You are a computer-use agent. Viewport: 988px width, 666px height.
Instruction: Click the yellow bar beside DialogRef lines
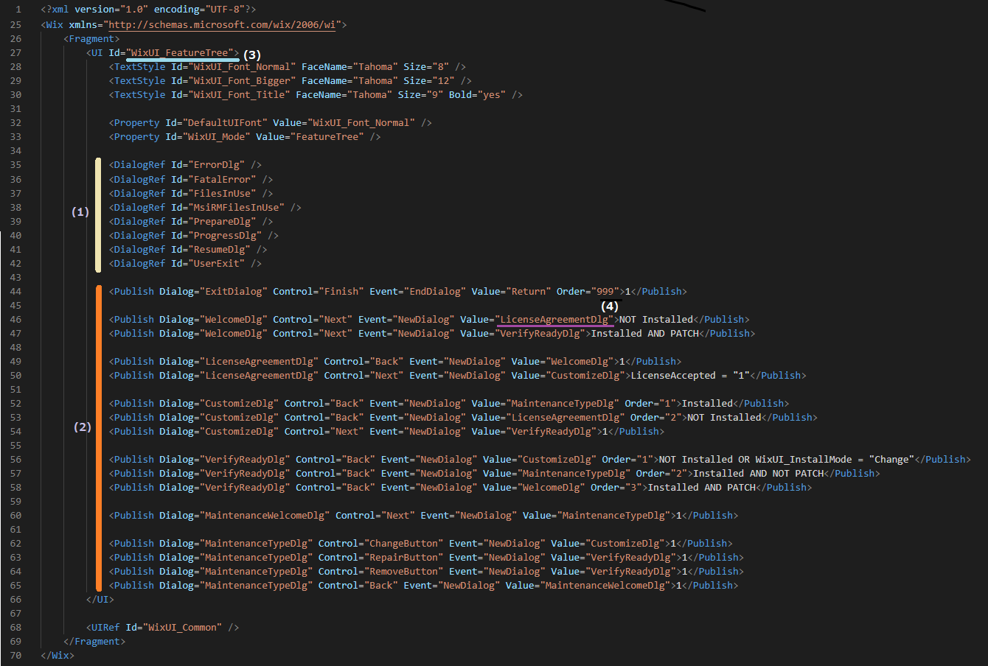tap(99, 214)
